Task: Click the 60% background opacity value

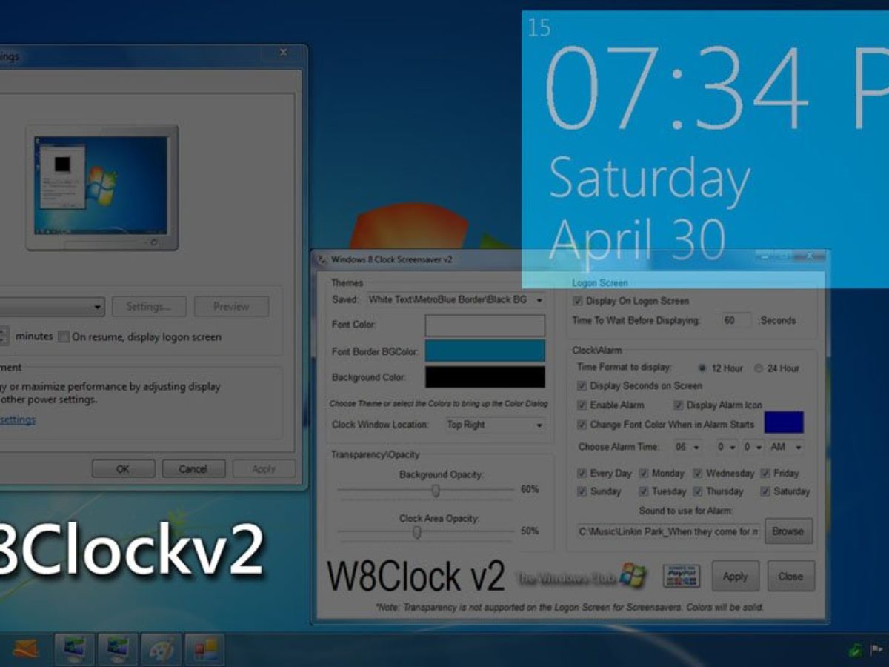Action: point(530,490)
